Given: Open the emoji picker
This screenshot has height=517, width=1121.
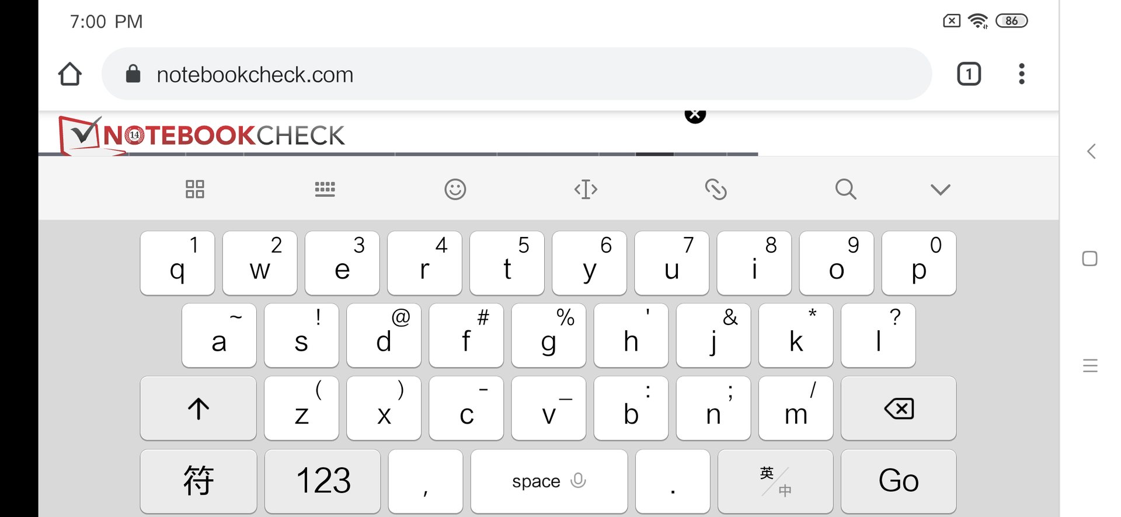Looking at the screenshot, I should tap(455, 189).
